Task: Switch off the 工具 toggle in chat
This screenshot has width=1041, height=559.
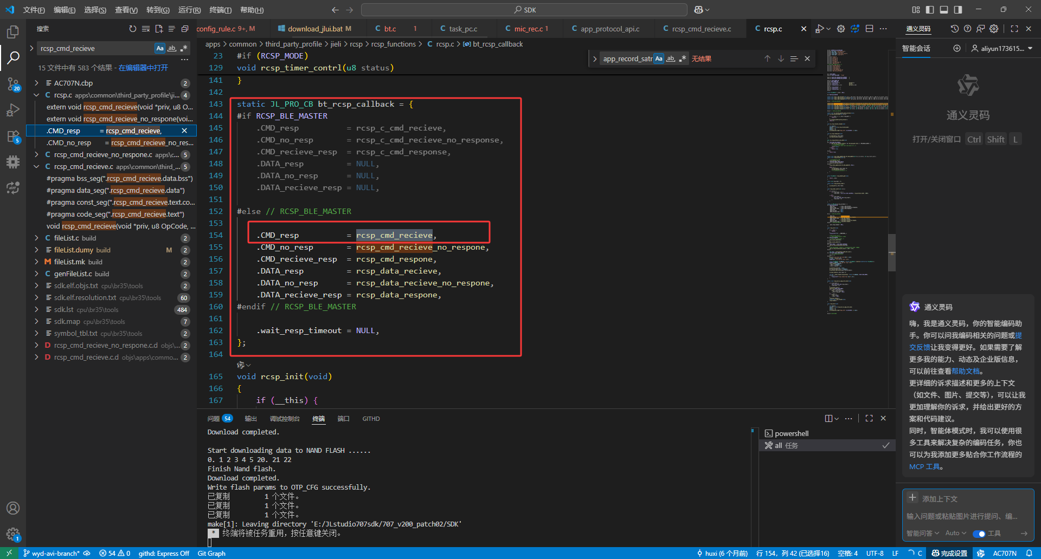Action: click(979, 534)
